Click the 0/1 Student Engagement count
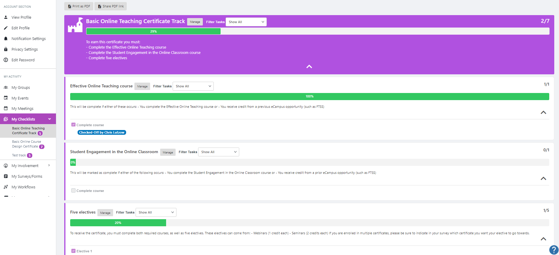 pyautogui.click(x=546, y=150)
